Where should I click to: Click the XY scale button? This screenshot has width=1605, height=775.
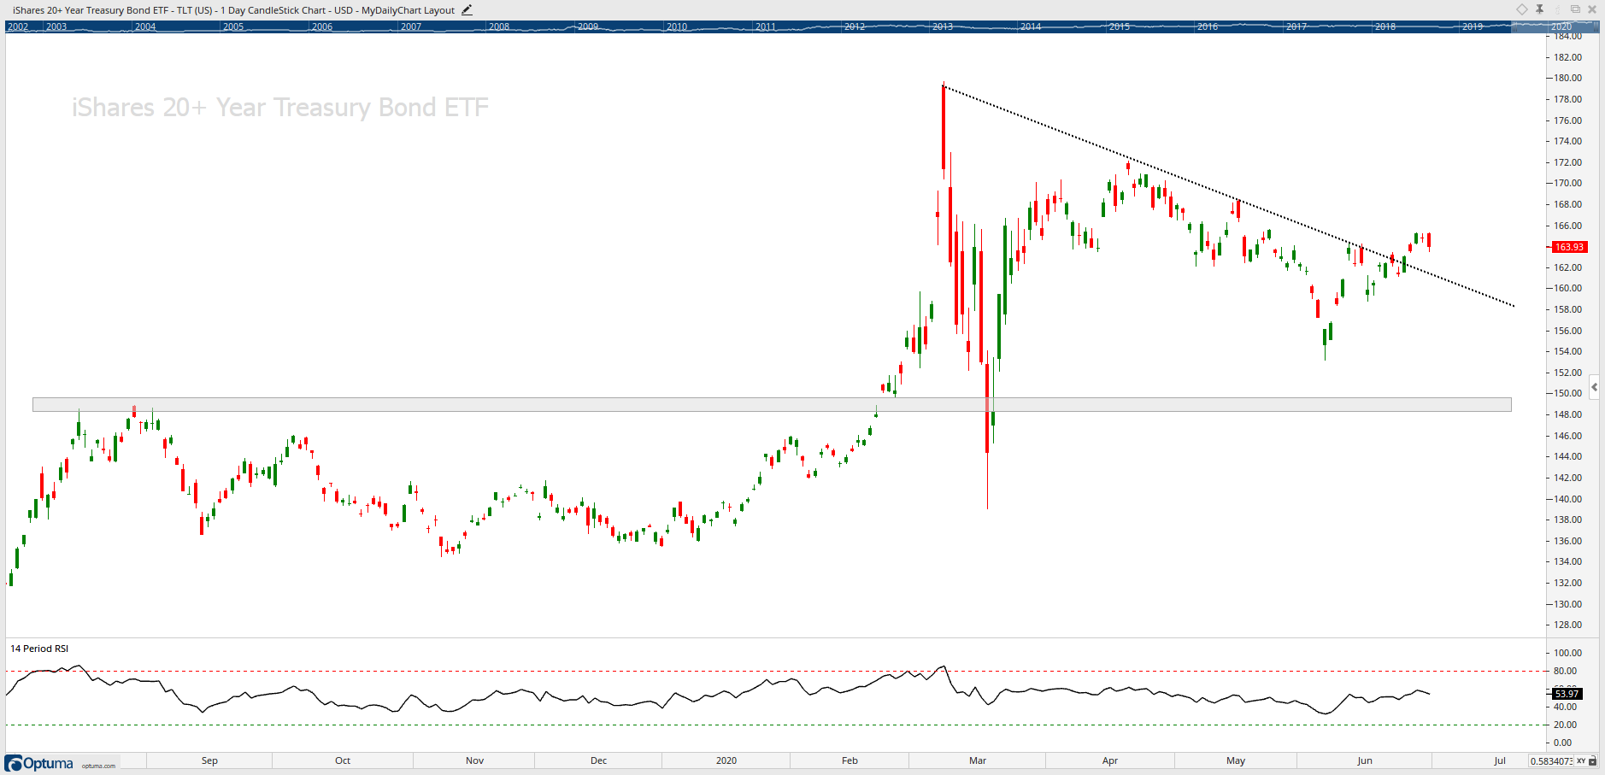coord(1581,760)
